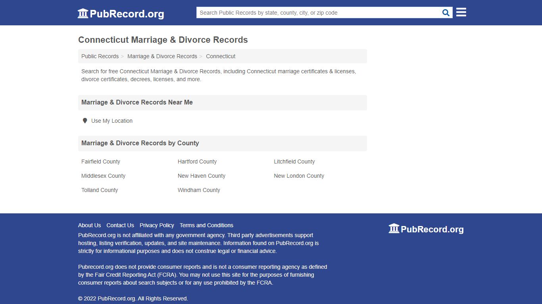Open New Haven County records
Image resolution: width=542 pixels, height=304 pixels.
(x=202, y=176)
